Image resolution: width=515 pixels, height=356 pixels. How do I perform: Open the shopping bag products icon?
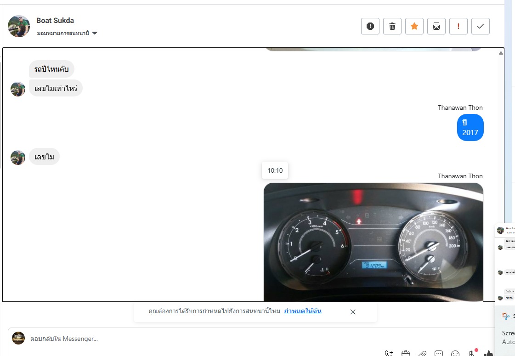coord(406,353)
